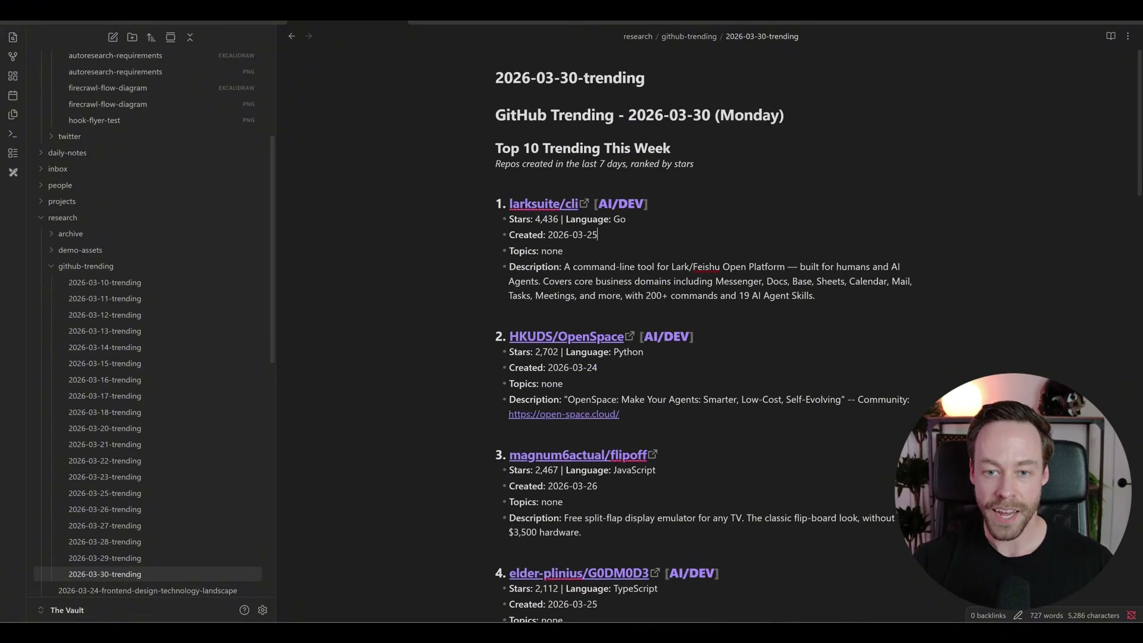The image size is (1143, 643).
Task: Click the 2026-03-30-trending breadcrumb title
Action: click(761, 36)
